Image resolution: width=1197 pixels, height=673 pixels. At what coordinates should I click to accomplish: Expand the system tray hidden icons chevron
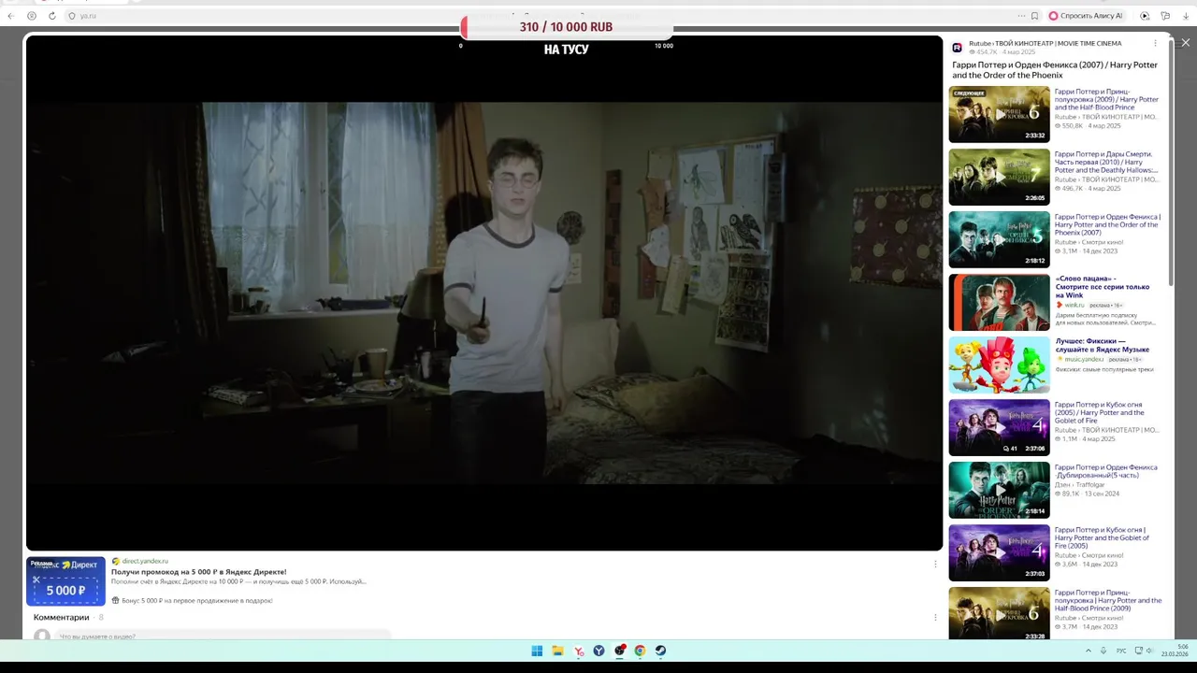tap(1088, 651)
